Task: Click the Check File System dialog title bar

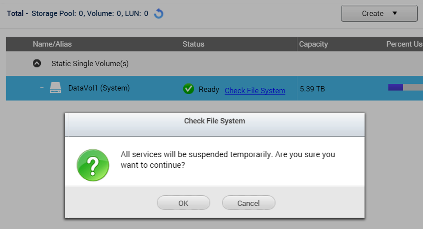Action: (215, 124)
